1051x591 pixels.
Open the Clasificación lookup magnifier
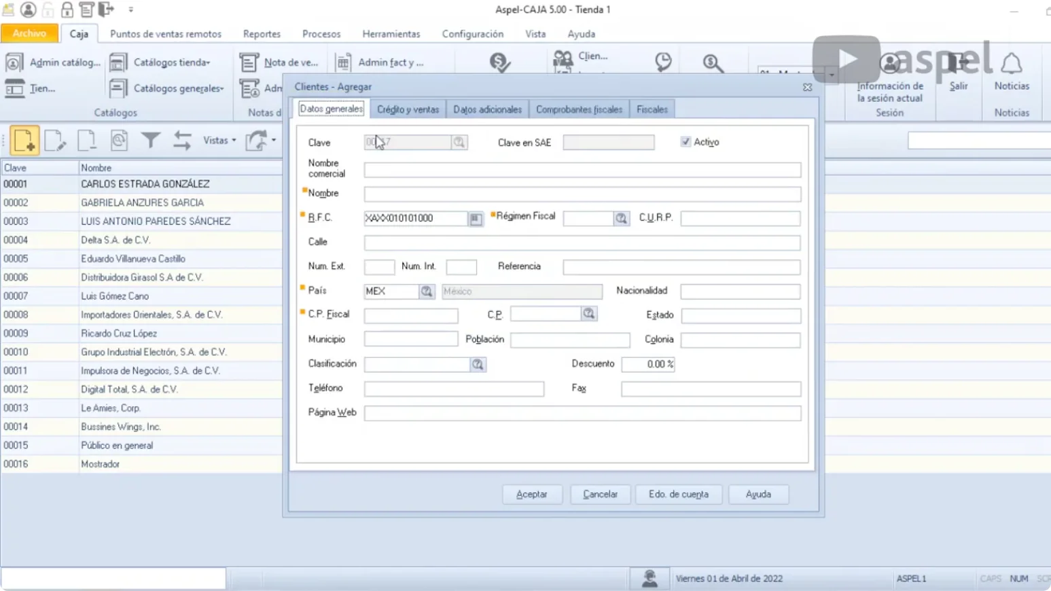478,365
